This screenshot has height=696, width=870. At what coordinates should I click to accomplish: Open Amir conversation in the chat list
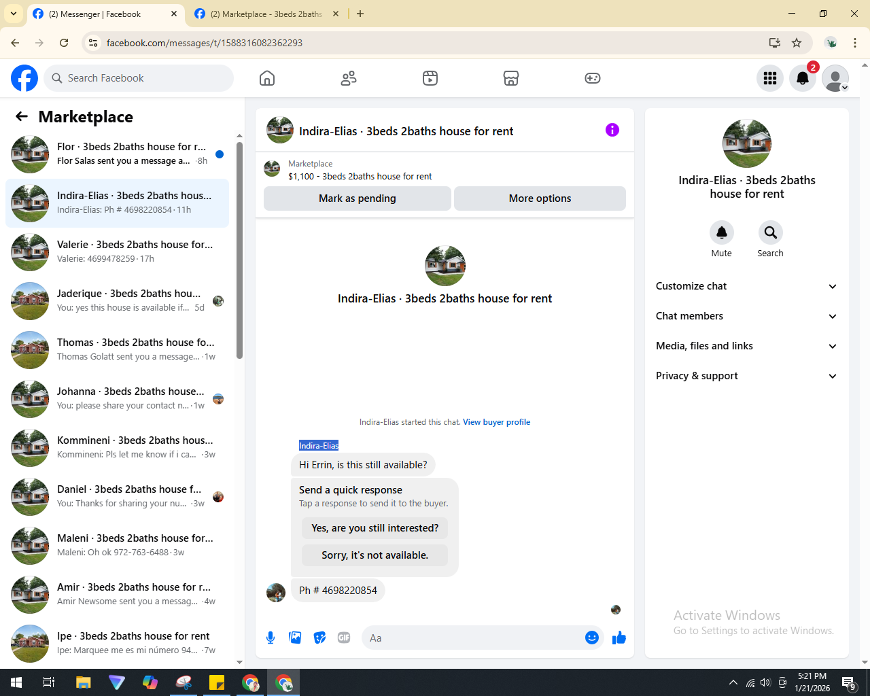pos(117,595)
